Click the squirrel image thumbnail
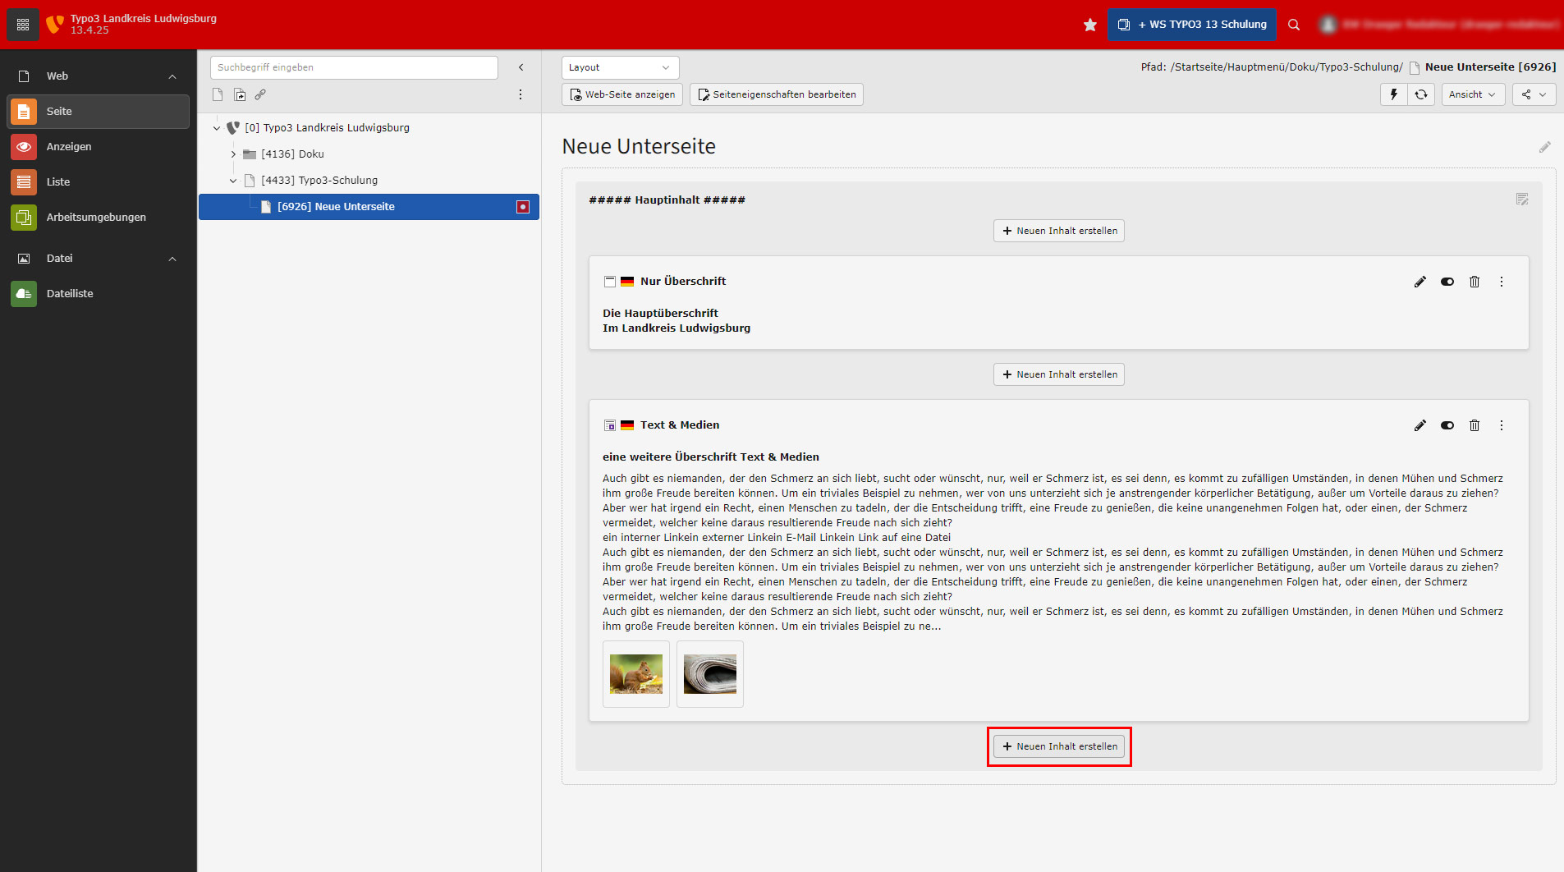The image size is (1564, 872). 635,674
